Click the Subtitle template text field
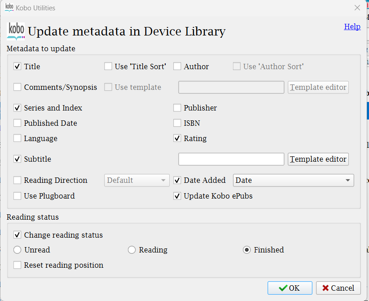 [x=231, y=159]
